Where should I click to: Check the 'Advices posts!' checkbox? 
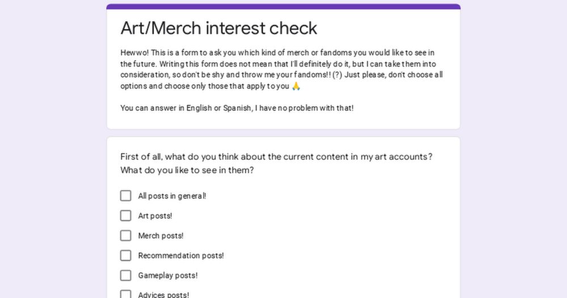(125, 294)
